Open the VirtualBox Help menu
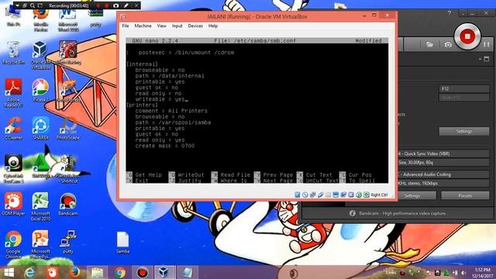 [213, 26]
